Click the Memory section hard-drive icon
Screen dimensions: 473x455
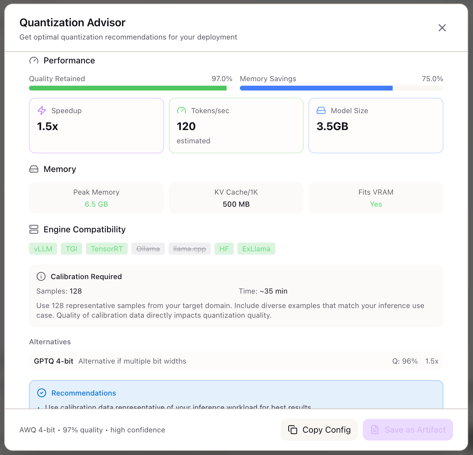[x=34, y=169]
